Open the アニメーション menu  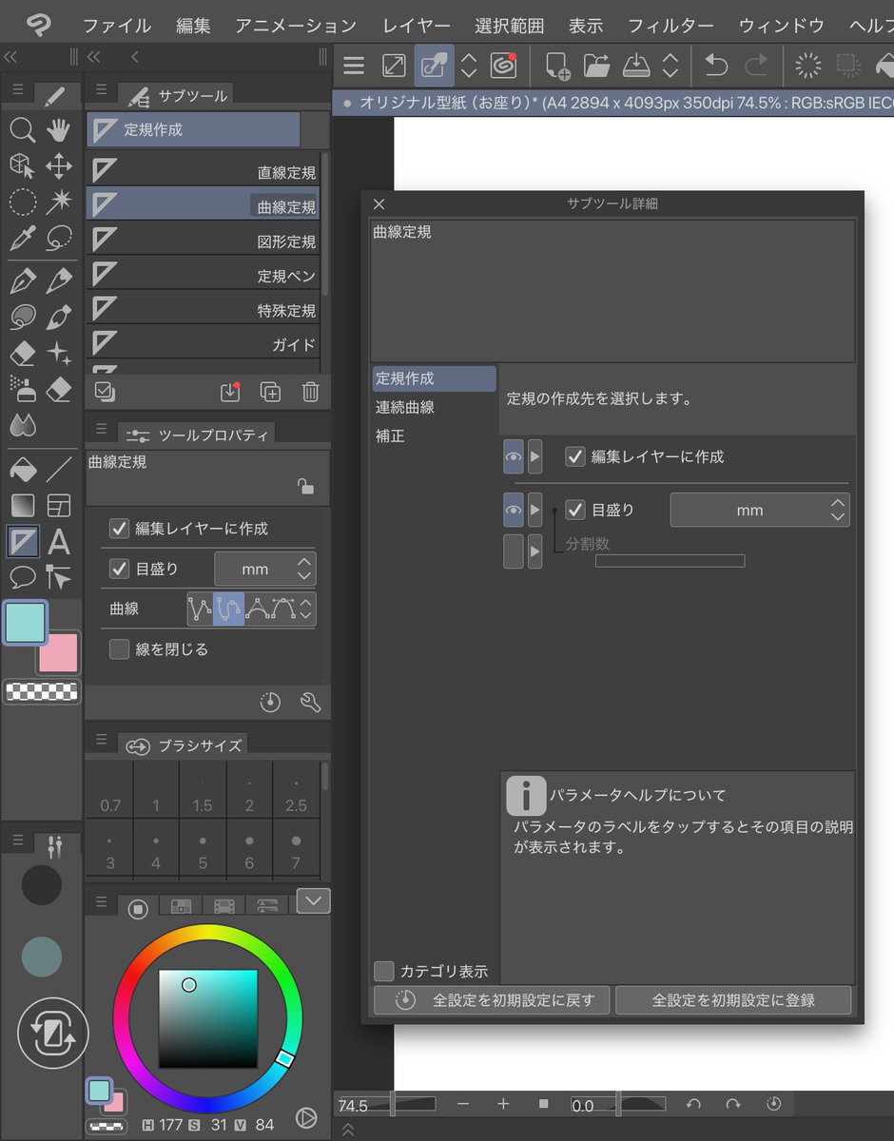pyautogui.click(x=296, y=25)
